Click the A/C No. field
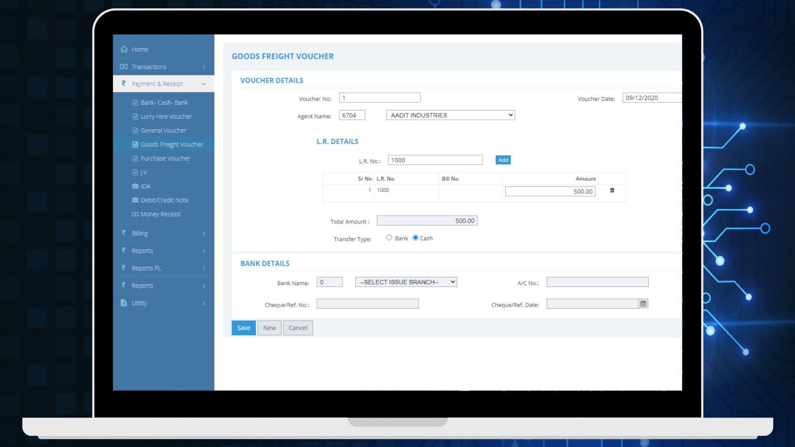This screenshot has height=447, width=795. (597, 282)
